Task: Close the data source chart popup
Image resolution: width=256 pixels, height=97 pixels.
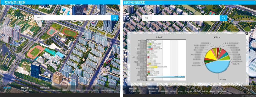Action: click(x=247, y=33)
